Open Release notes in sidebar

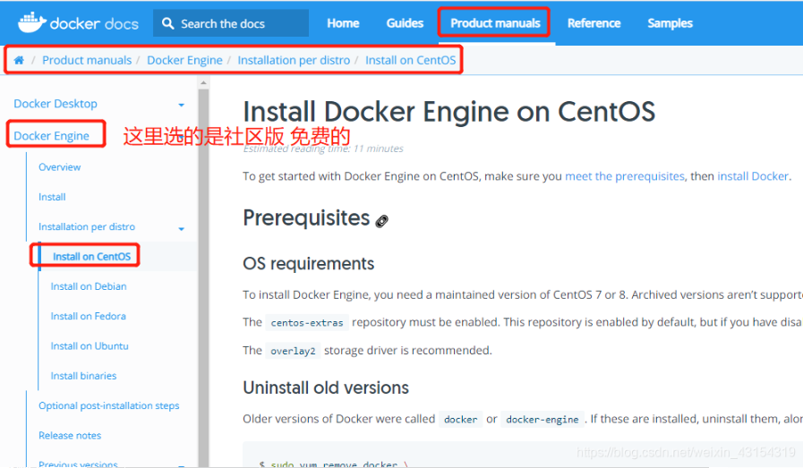70,435
